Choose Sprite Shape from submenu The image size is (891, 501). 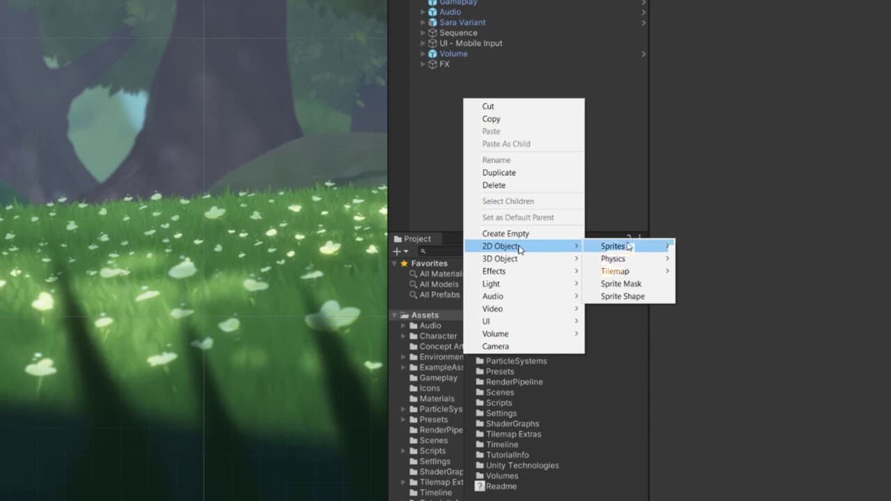click(x=629, y=296)
